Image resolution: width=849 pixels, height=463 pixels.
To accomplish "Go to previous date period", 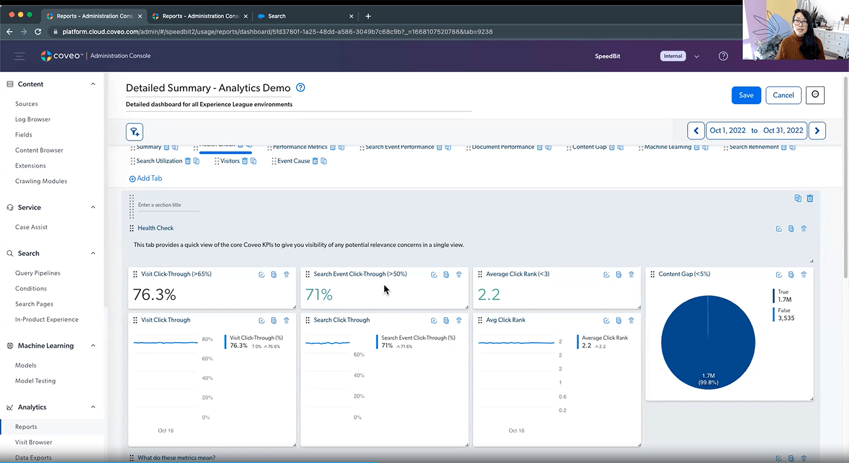I will coord(696,130).
